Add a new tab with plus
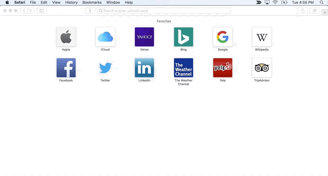Image resolution: width=328 pixels, height=176 pixels. [x=325, y=12]
